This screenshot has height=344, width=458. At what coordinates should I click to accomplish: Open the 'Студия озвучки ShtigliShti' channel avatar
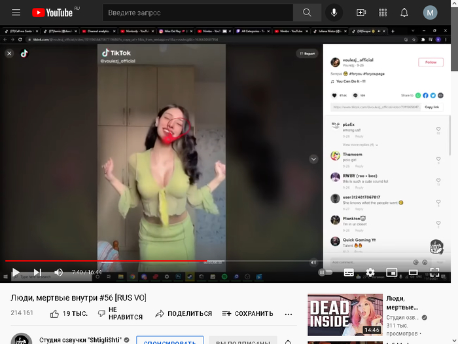(x=22, y=339)
